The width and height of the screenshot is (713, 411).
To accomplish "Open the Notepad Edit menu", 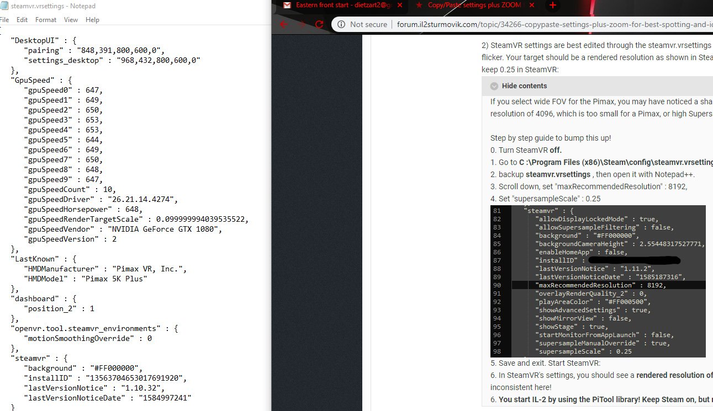I will [x=22, y=20].
